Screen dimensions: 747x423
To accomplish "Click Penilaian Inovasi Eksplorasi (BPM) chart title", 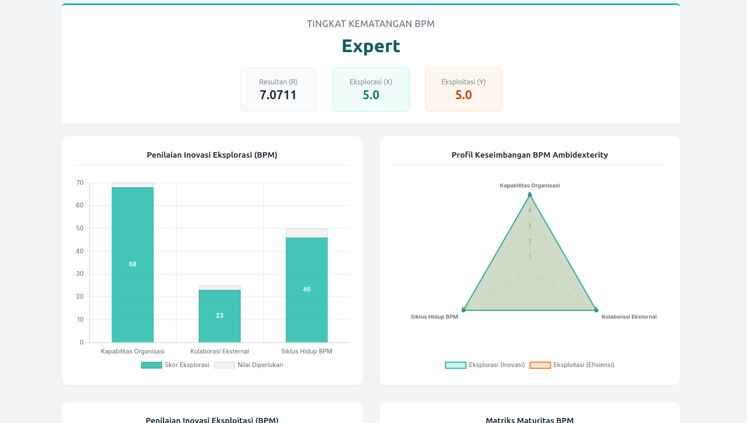I will coord(212,155).
